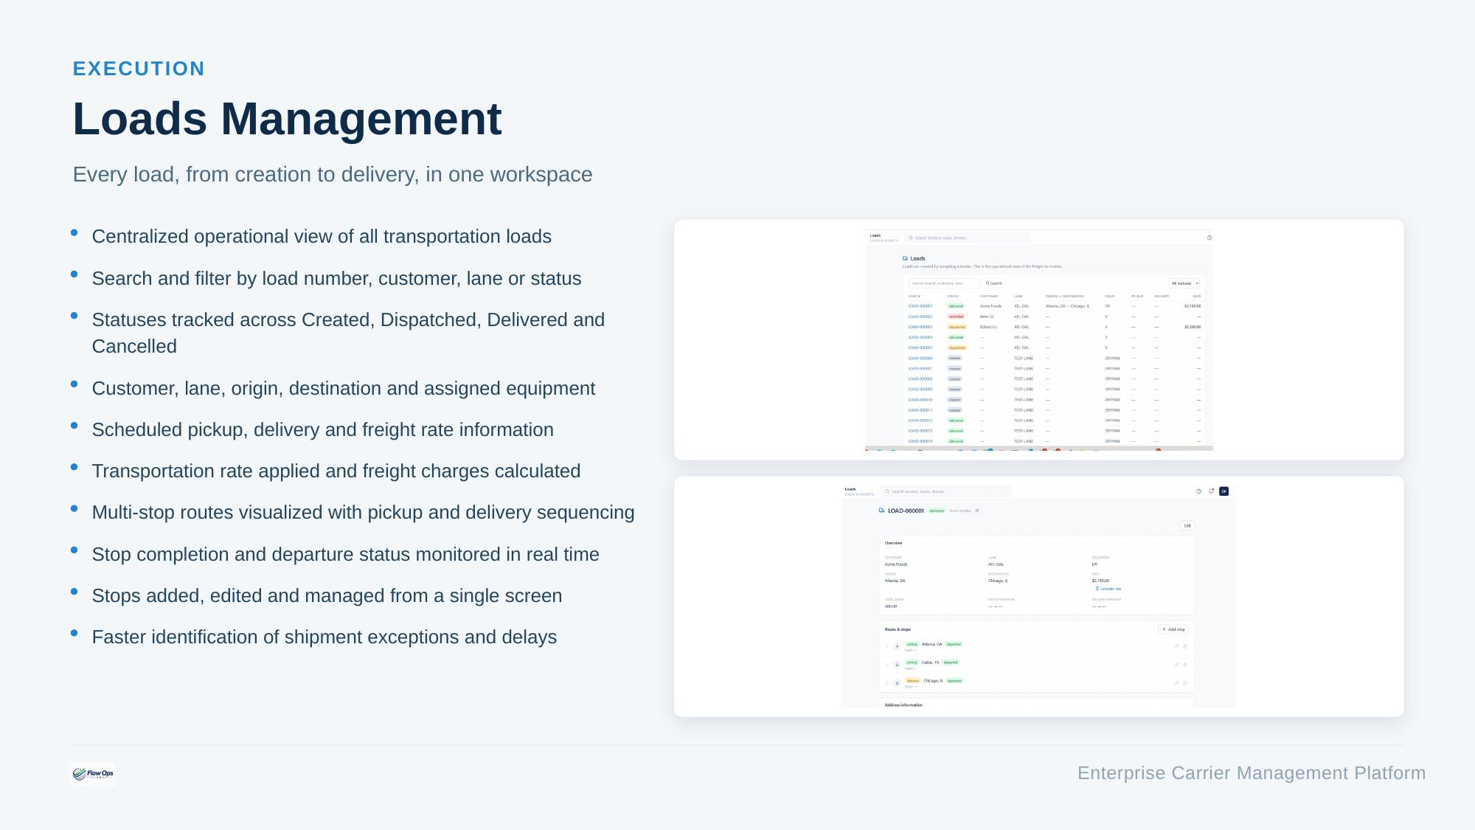This screenshot has width=1475, height=830.
Task: Open external link icon next to from tender
Action: tap(977, 511)
